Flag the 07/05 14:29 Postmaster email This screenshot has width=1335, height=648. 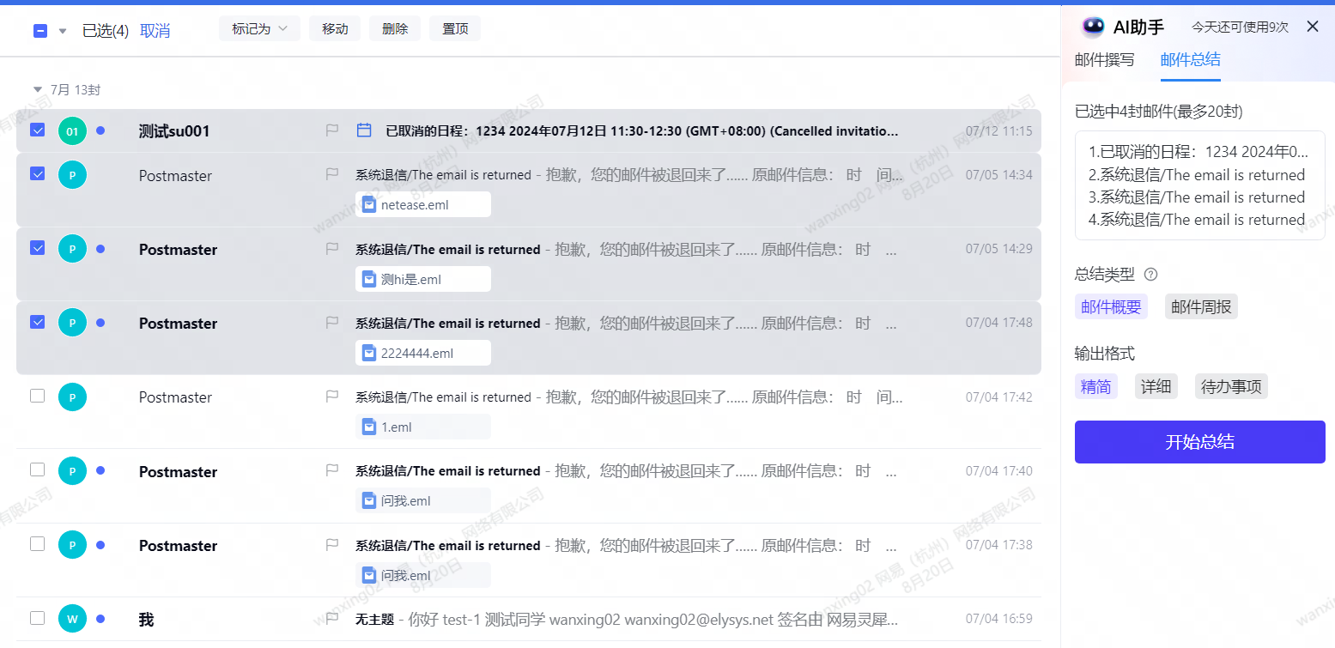click(332, 249)
